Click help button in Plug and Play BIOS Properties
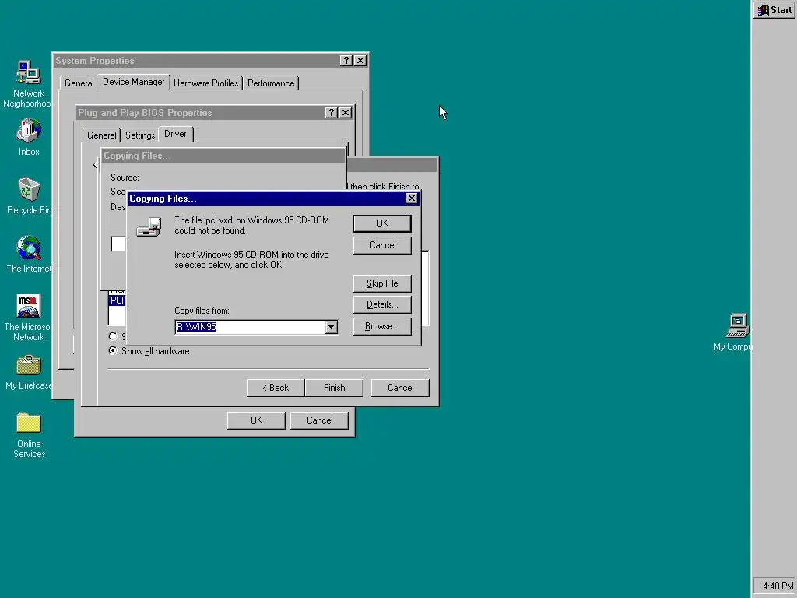This screenshot has width=797, height=598. (x=332, y=113)
